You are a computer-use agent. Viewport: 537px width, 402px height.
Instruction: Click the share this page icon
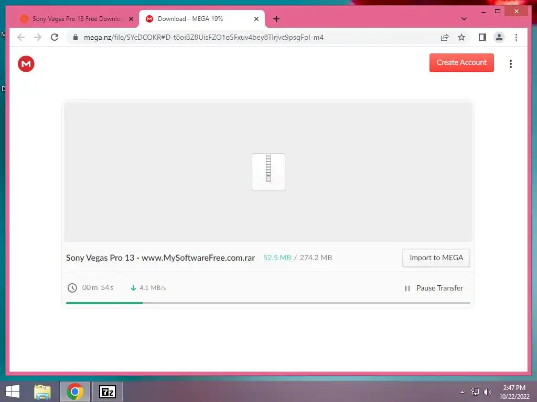click(445, 37)
